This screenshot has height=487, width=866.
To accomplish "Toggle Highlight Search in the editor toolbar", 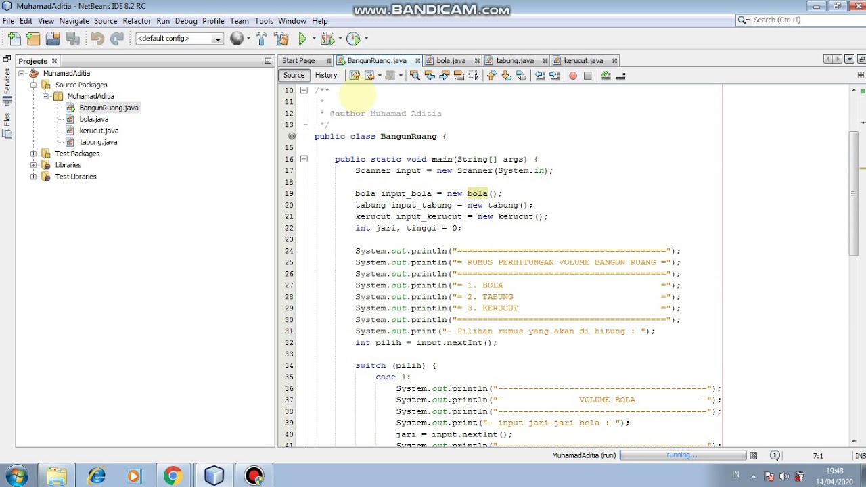I will pyautogui.click(x=459, y=76).
